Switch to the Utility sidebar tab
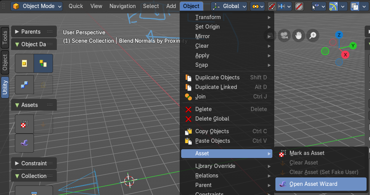 [5, 87]
